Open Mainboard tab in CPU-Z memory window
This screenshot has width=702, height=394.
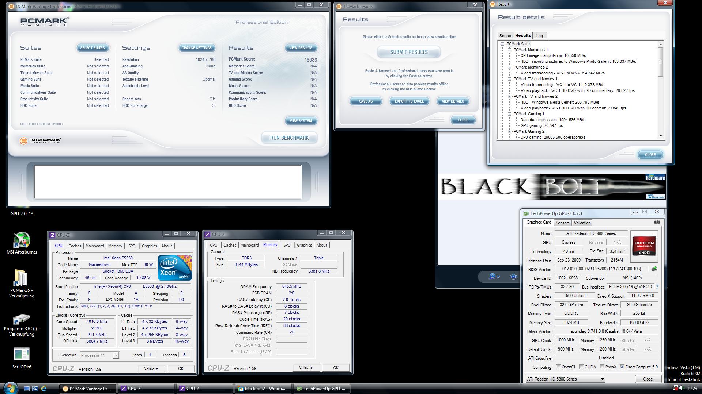tap(250, 245)
